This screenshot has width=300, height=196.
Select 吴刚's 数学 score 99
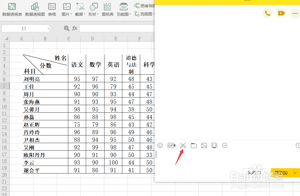click(95, 147)
